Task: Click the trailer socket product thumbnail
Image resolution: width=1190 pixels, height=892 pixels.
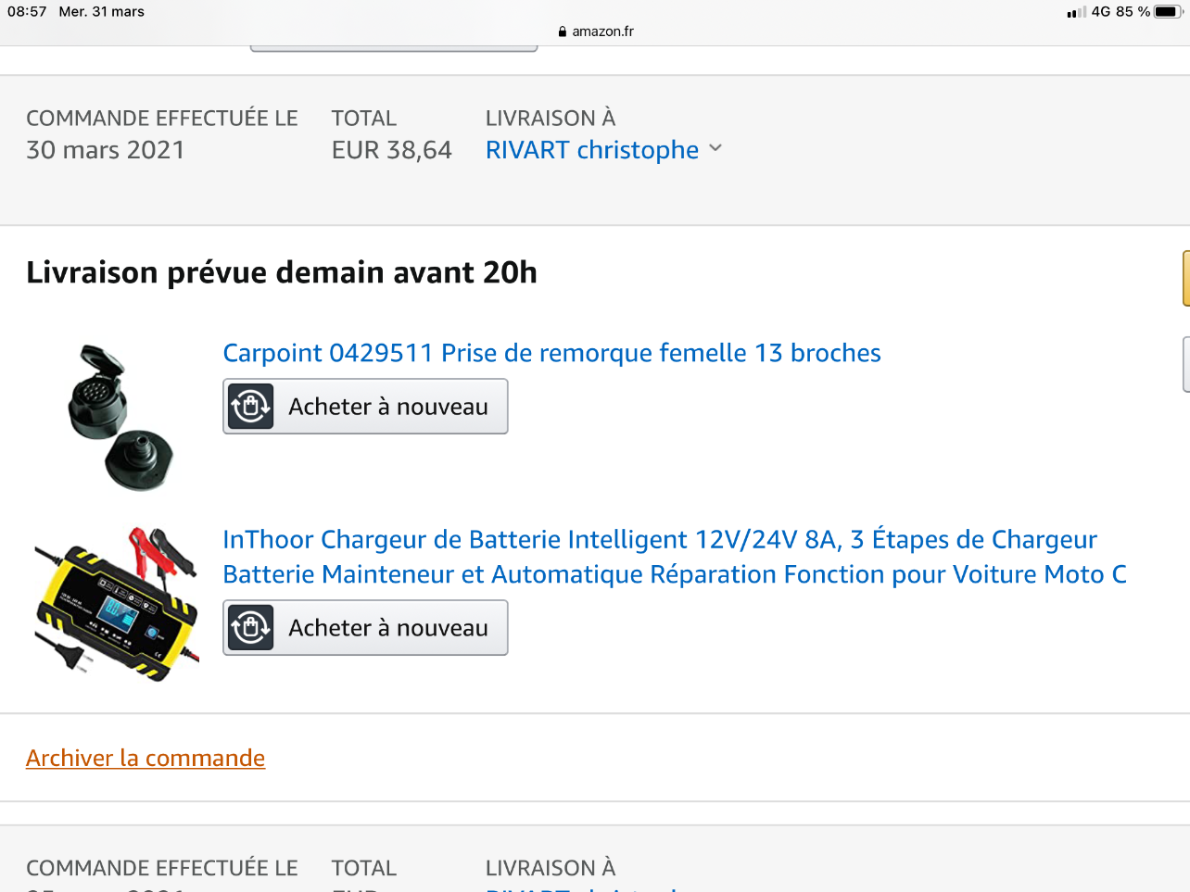Action: tap(119, 417)
